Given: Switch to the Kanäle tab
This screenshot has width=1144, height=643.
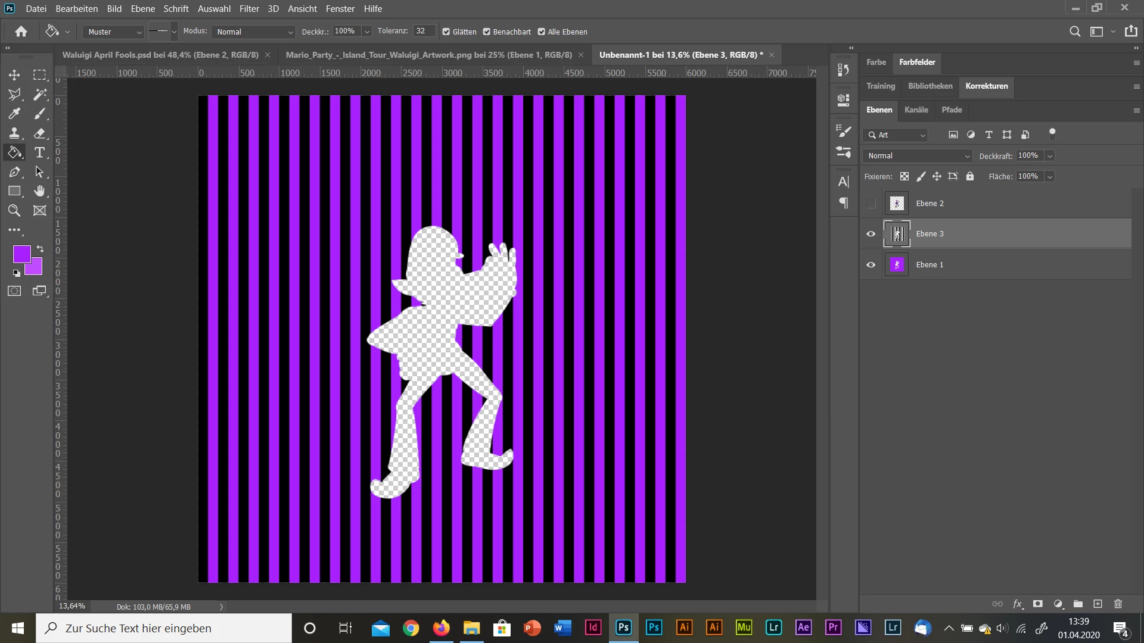Looking at the screenshot, I should pos(916,110).
